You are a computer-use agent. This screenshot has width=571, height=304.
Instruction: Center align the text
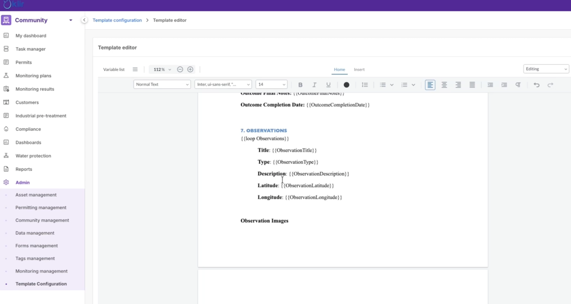444,85
